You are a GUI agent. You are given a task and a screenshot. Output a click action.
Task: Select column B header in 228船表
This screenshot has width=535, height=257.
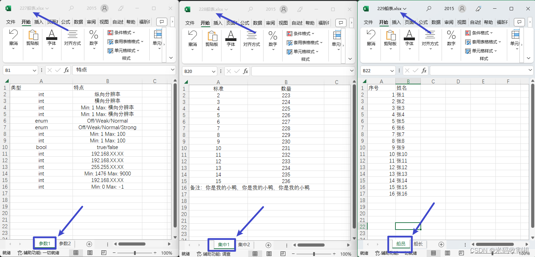click(x=286, y=82)
